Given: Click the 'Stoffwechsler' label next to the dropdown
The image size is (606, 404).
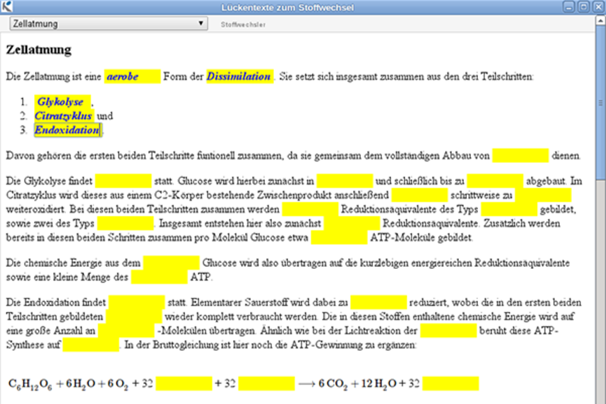Looking at the screenshot, I should coord(243,25).
